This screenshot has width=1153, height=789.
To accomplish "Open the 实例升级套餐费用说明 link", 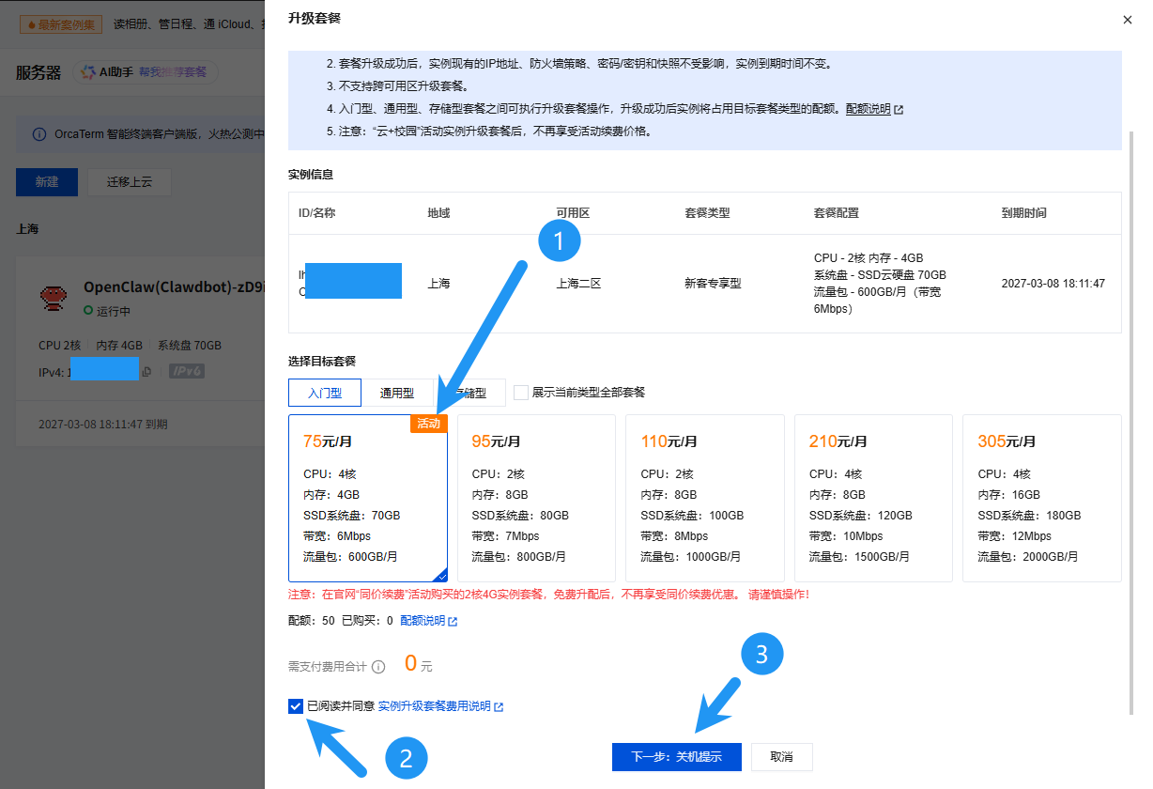I will (434, 706).
